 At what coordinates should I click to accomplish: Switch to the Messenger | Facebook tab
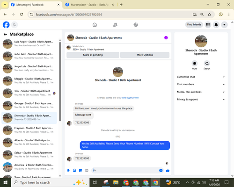34,5
